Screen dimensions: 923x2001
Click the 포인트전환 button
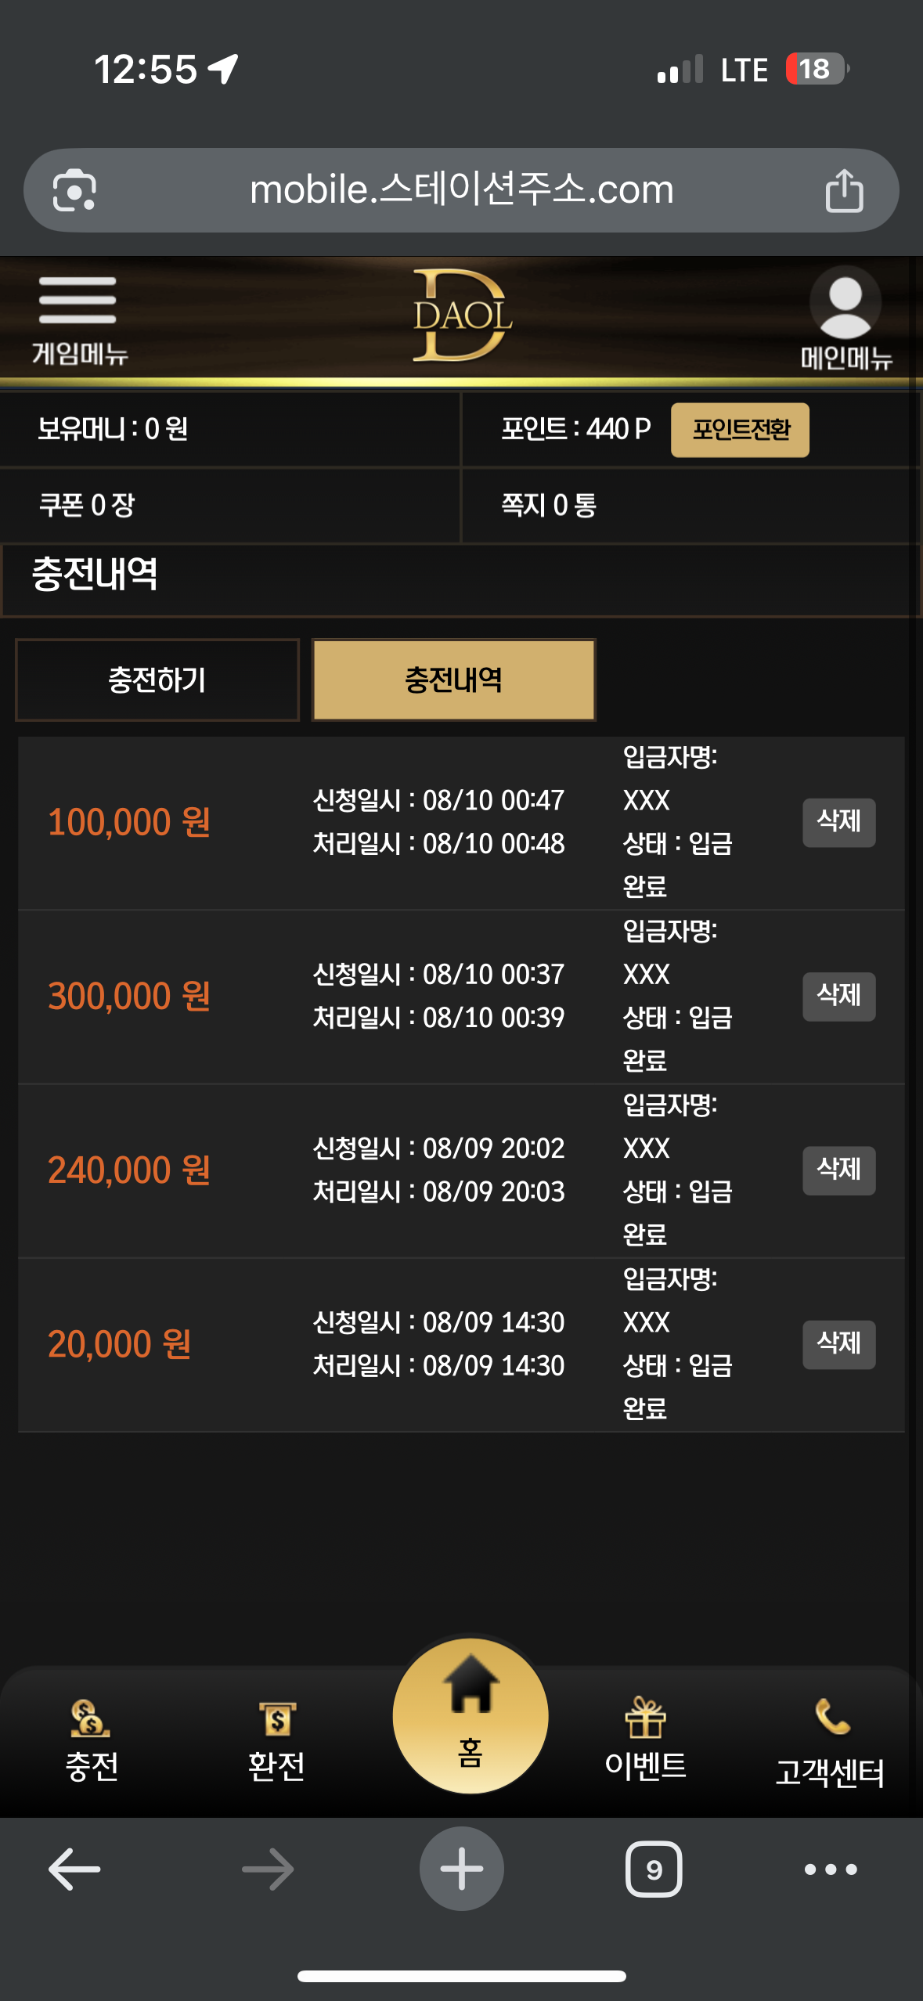click(x=740, y=430)
